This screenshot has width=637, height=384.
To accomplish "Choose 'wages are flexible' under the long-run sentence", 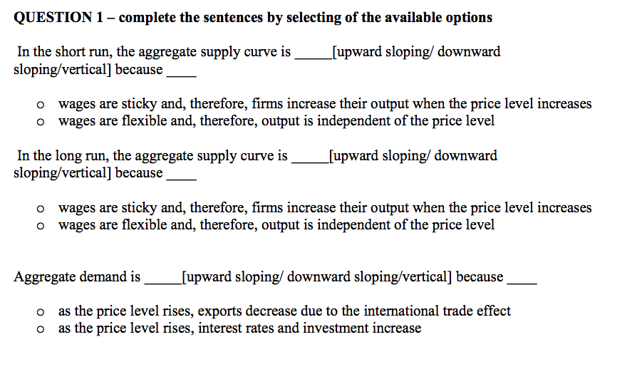I will [43, 227].
